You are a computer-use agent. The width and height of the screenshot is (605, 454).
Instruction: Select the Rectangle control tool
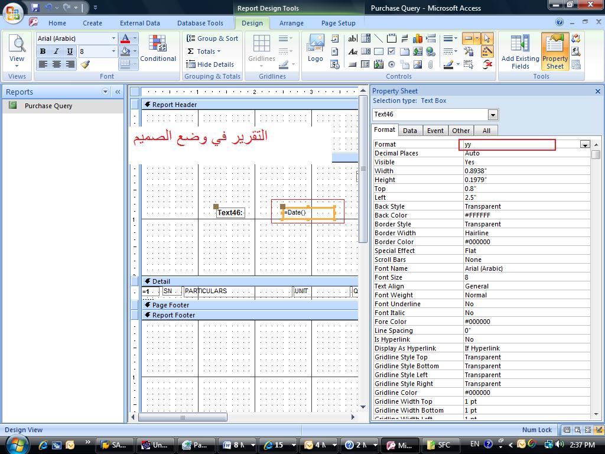tap(379, 51)
